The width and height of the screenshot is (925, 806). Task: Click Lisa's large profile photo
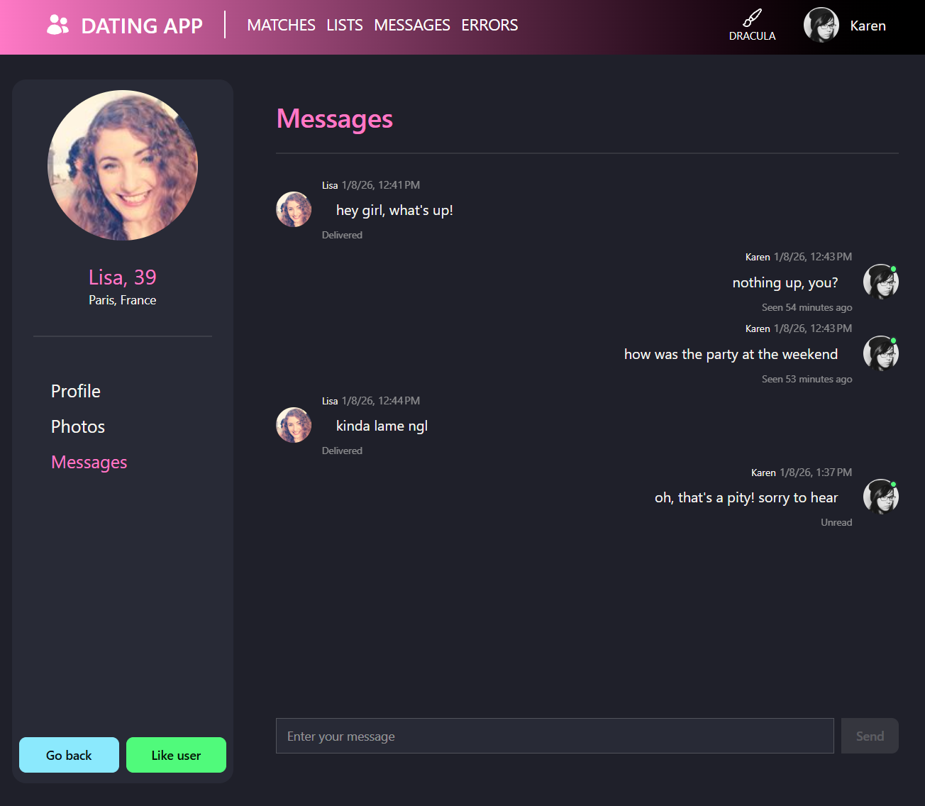[x=123, y=165]
